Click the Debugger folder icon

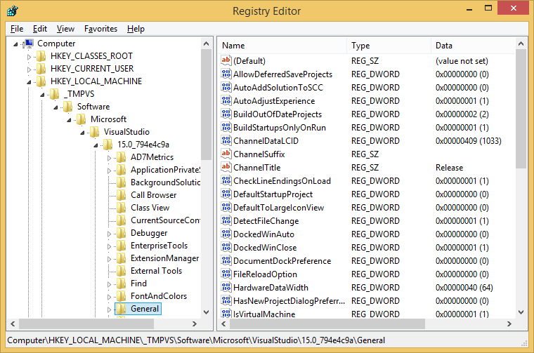point(122,233)
